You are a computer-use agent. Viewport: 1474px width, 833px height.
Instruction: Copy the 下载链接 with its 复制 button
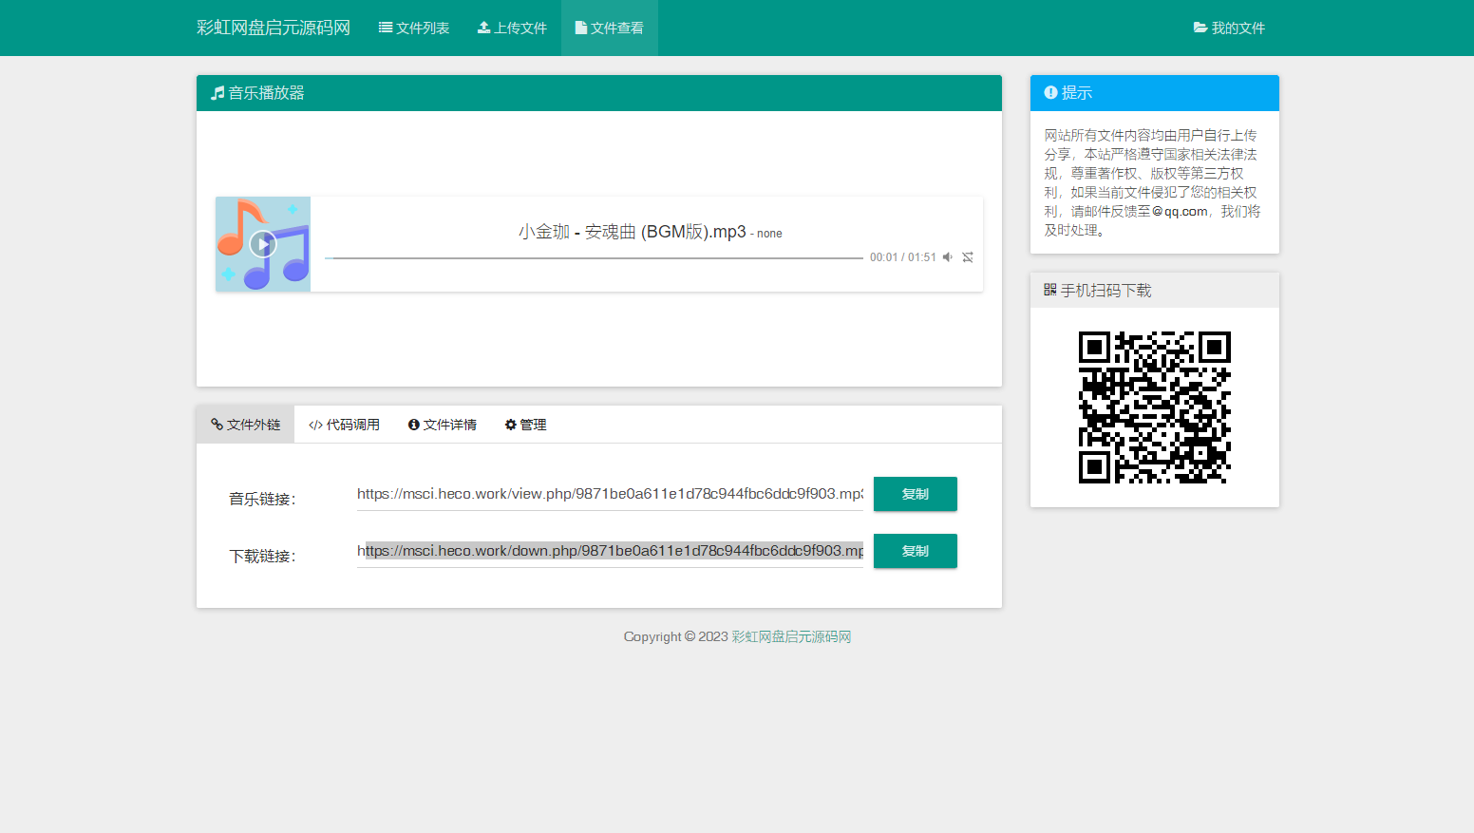point(915,551)
